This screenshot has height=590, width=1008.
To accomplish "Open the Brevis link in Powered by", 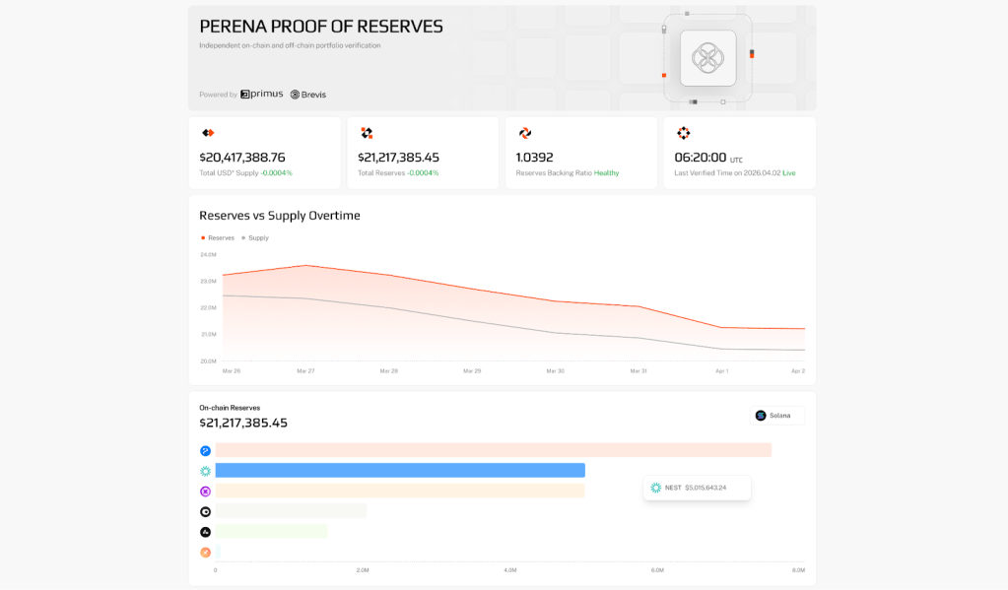I will [307, 95].
